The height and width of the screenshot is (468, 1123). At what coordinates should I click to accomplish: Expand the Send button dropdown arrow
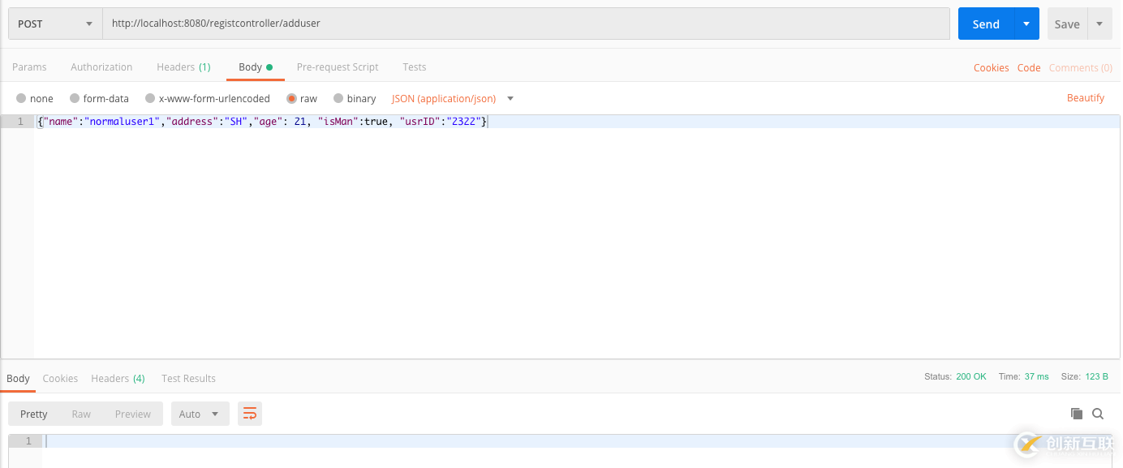1026,24
